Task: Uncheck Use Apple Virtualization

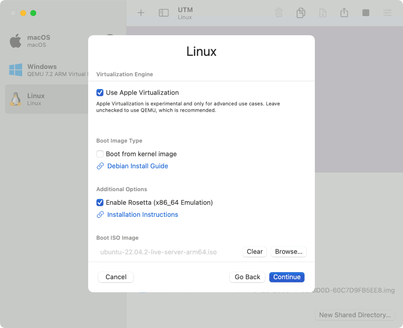Action: point(100,93)
